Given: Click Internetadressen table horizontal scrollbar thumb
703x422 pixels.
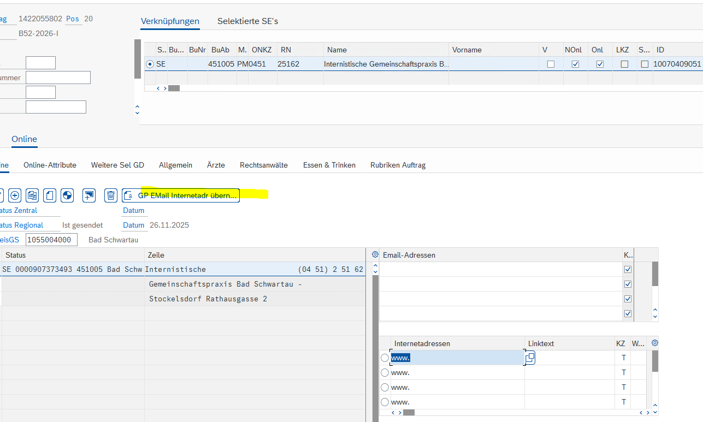Looking at the screenshot, I should [x=409, y=412].
